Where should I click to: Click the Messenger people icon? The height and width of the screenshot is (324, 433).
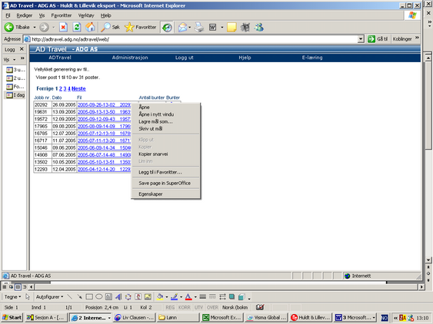point(259,28)
